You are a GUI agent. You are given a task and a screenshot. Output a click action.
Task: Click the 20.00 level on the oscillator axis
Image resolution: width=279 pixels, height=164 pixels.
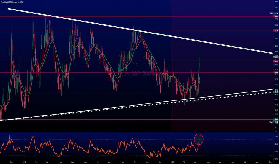point(276,159)
